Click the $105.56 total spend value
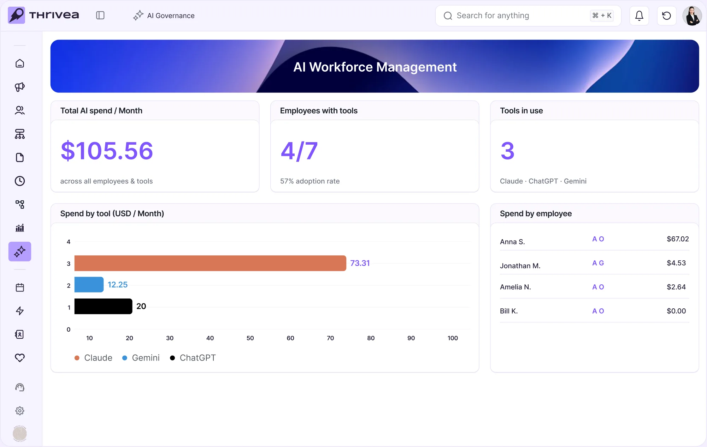The height and width of the screenshot is (447, 707). tap(107, 151)
